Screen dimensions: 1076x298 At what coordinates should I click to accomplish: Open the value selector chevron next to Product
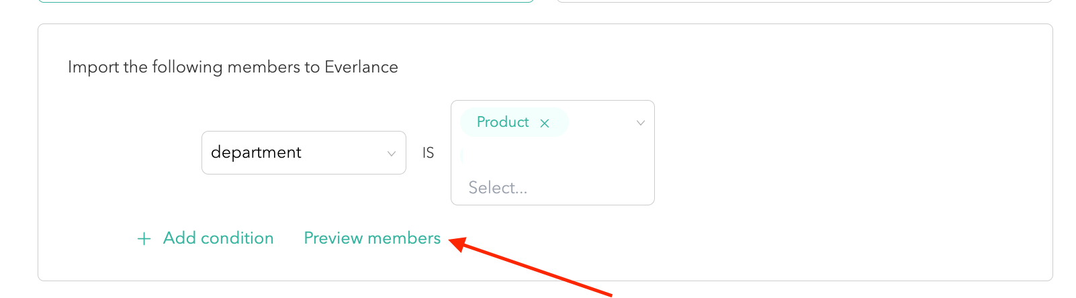point(640,123)
